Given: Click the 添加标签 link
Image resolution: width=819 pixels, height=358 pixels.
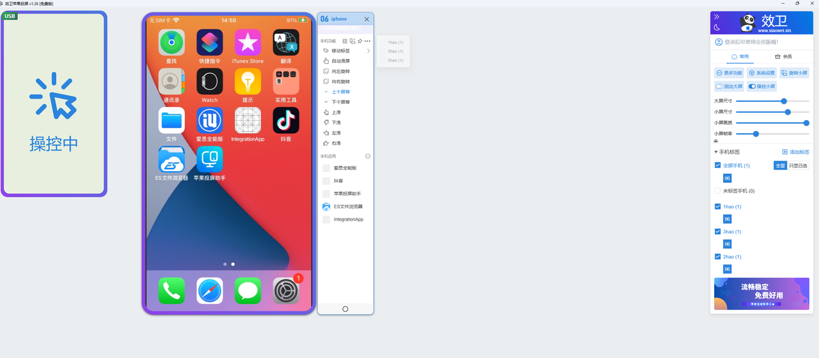Looking at the screenshot, I should [795, 152].
